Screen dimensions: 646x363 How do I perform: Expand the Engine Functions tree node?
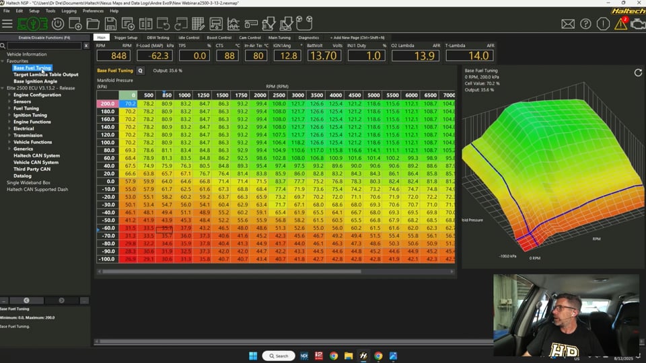tap(9, 122)
